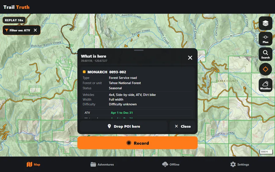The image size is (275, 172).
Task: Click the Close button in panel footer
Action: [x=182, y=126]
